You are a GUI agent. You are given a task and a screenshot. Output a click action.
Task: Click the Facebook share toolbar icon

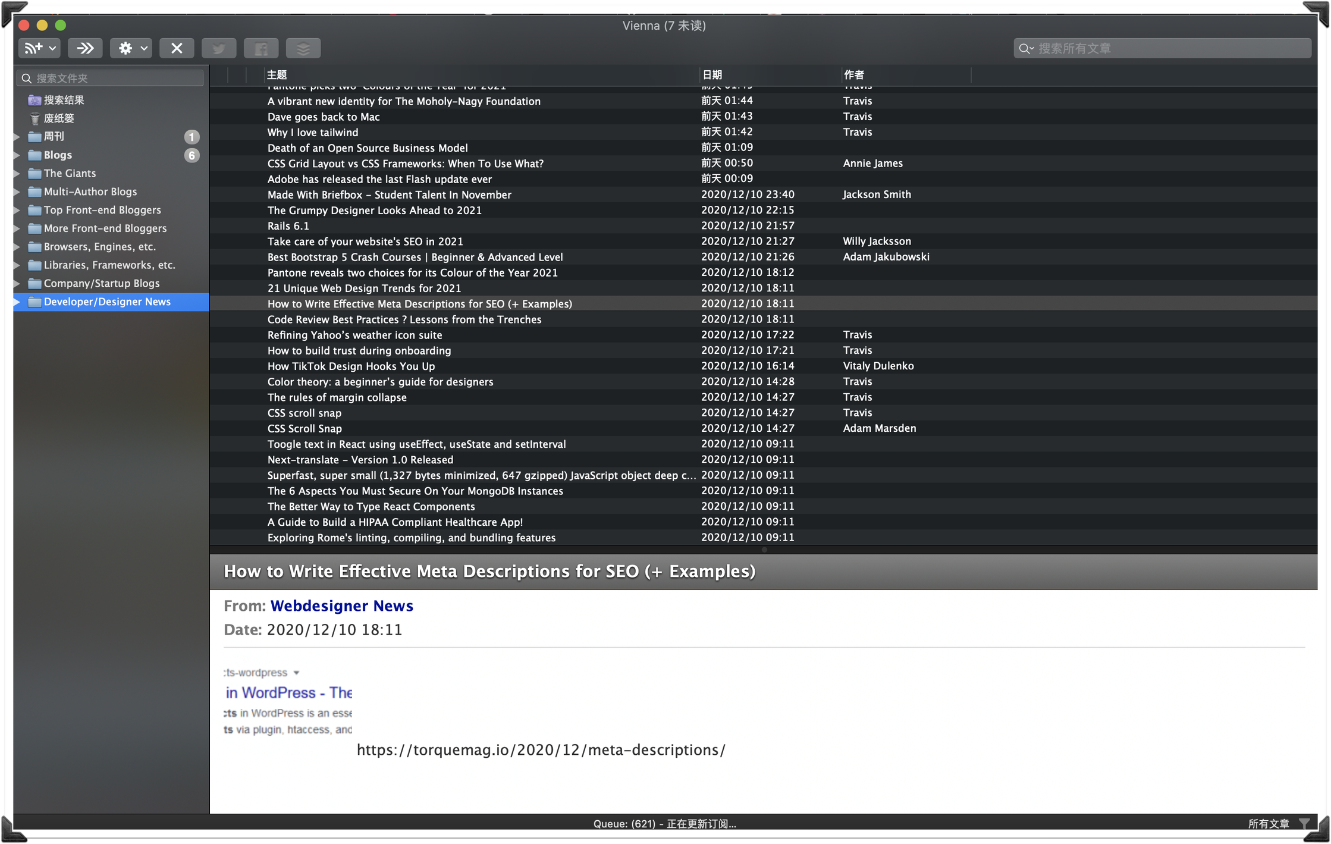click(x=261, y=48)
